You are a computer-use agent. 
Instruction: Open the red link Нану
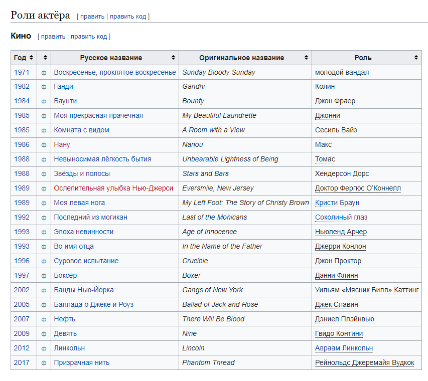(62, 144)
